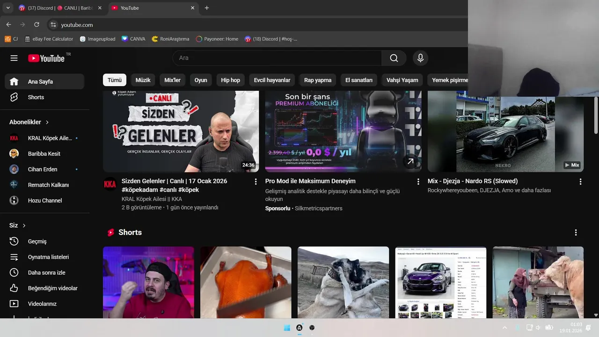This screenshot has height=337, width=599.
Task: Open Geçmiş history in the sidebar
Action: pyautogui.click(x=44, y=242)
